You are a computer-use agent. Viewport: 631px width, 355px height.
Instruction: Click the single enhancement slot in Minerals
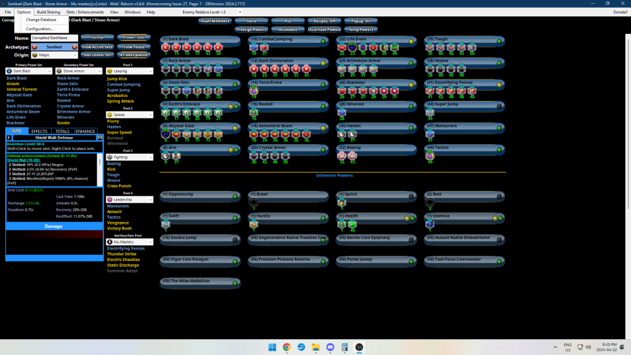(x=341, y=112)
